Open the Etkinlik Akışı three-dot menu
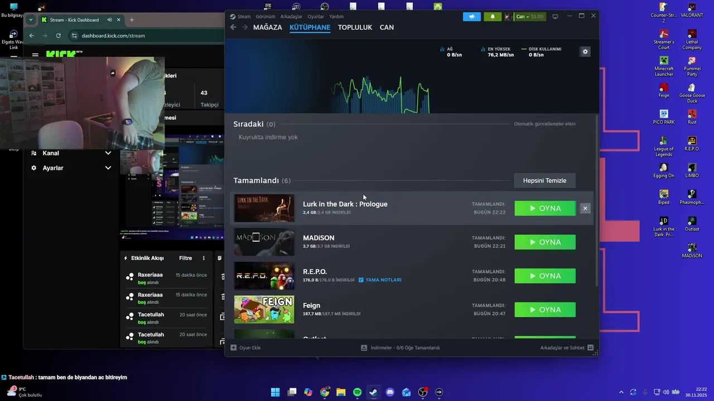The width and height of the screenshot is (714, 401). [x=204, y=258]
